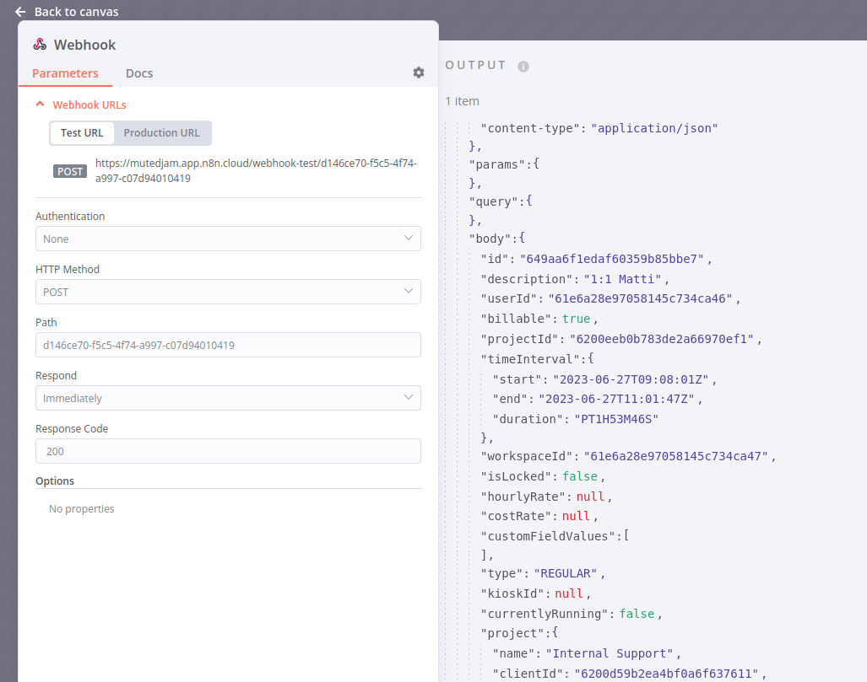Switch to the Docs tab
This screenshot has width=867, height=682.
coord(139,73)
